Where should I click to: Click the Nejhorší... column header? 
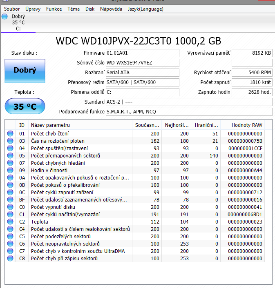(177, 125)
